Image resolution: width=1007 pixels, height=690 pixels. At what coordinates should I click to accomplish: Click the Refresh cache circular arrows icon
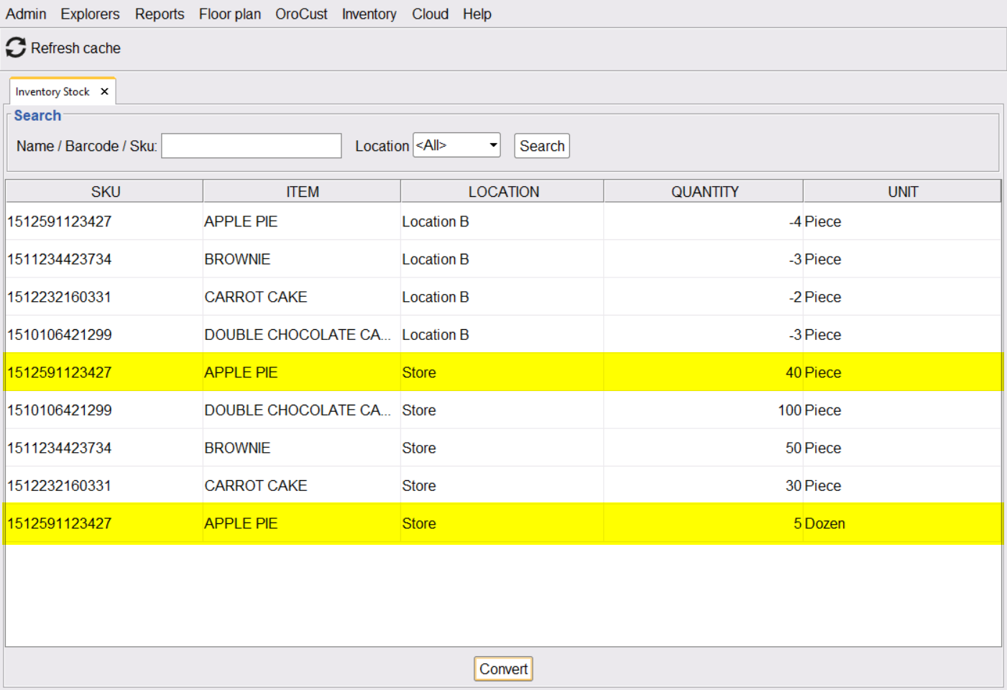pos(16,48)
